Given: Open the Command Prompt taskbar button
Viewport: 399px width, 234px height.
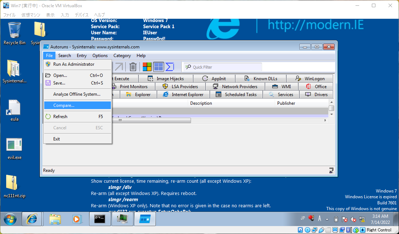Looking at the screenshot, I should click(100, 219).
